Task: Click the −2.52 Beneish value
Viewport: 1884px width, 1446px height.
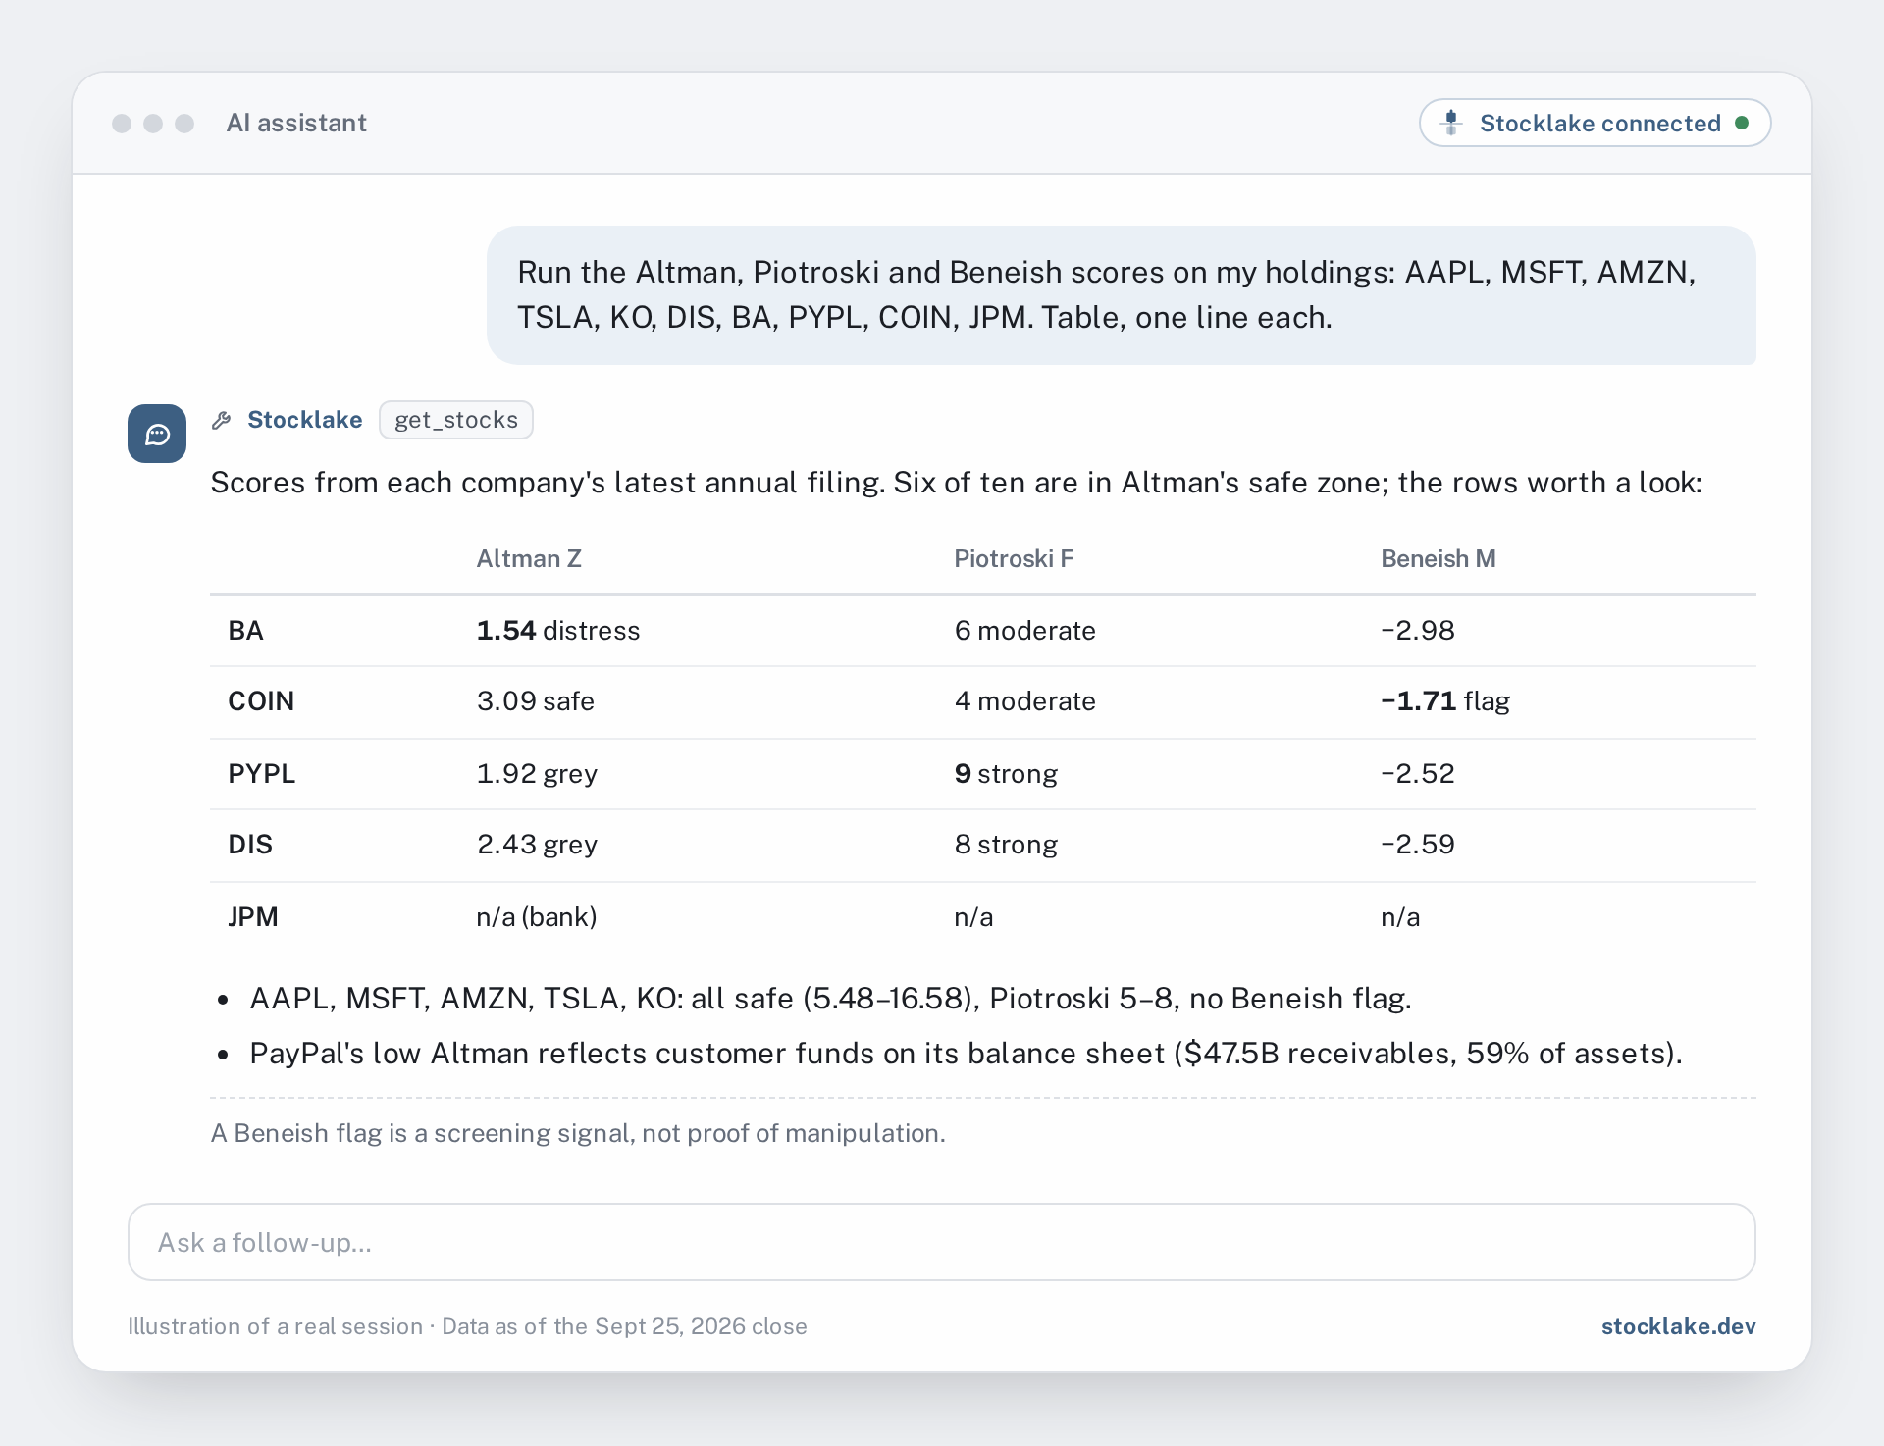Action: pyautogui.click(x=1418, y=773)
